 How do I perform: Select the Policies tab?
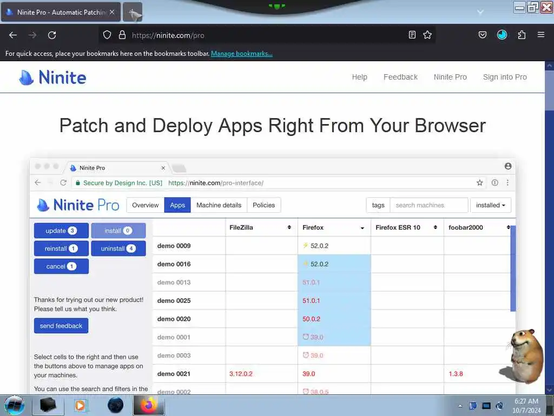pyautogui.click(x=263, y=205)
